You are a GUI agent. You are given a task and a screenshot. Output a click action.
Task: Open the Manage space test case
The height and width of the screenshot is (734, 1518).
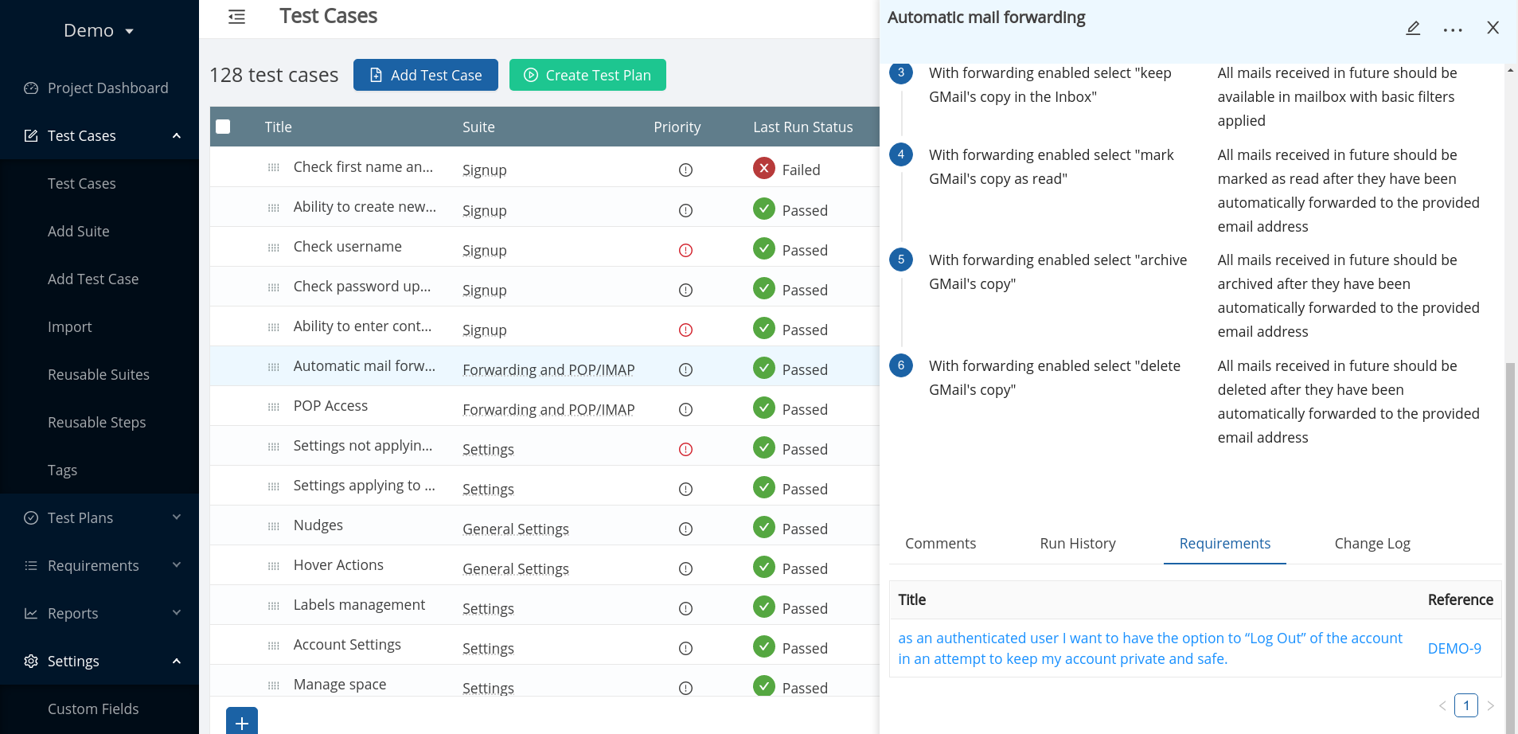[340, 685]
